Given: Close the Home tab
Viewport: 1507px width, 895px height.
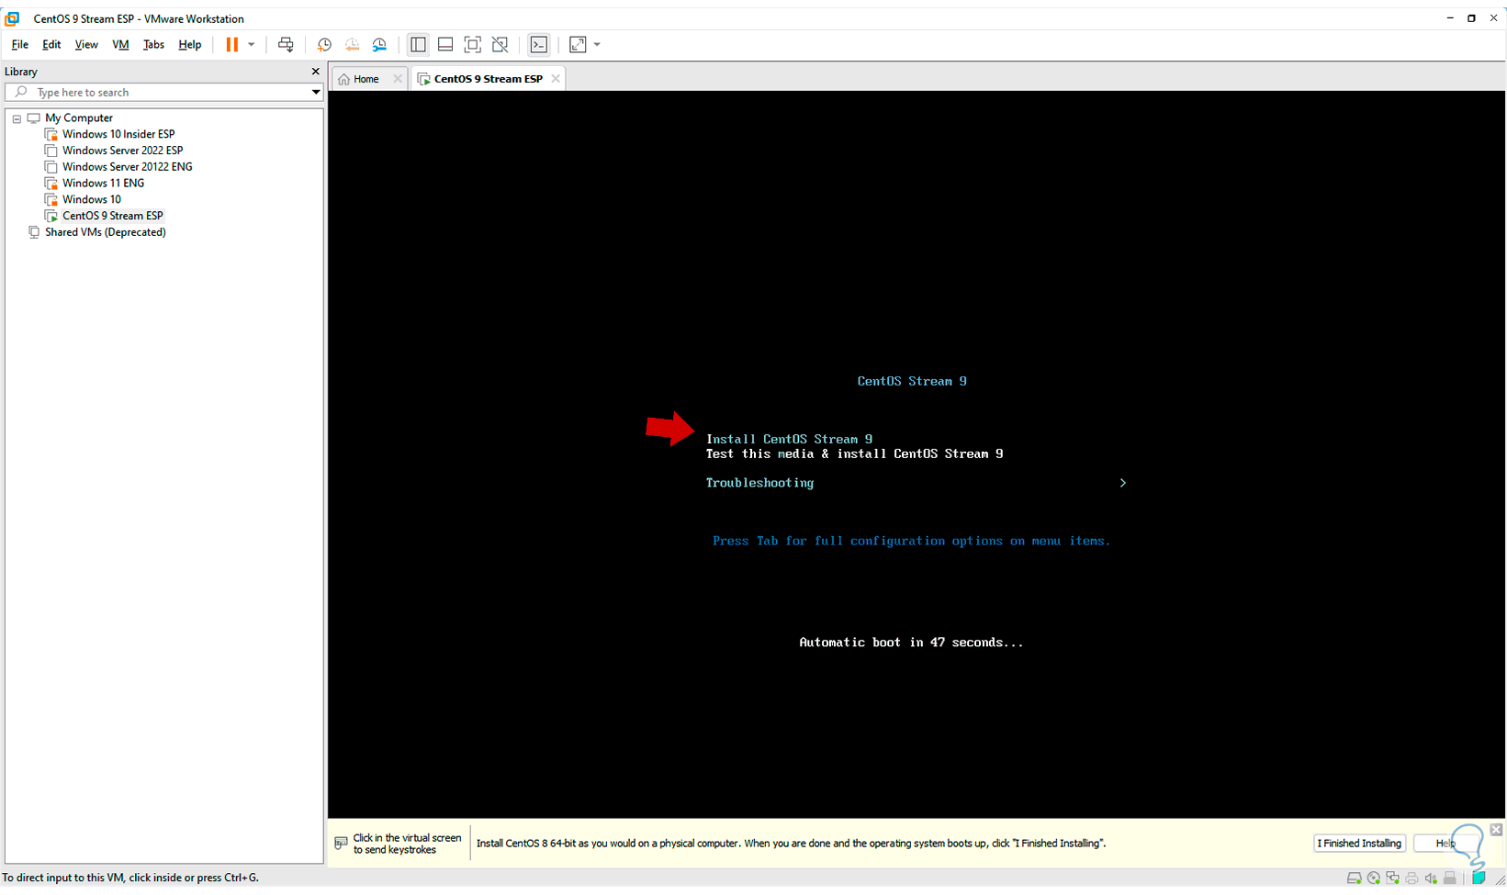Looking at the screenshot, I should pos(398,79).
